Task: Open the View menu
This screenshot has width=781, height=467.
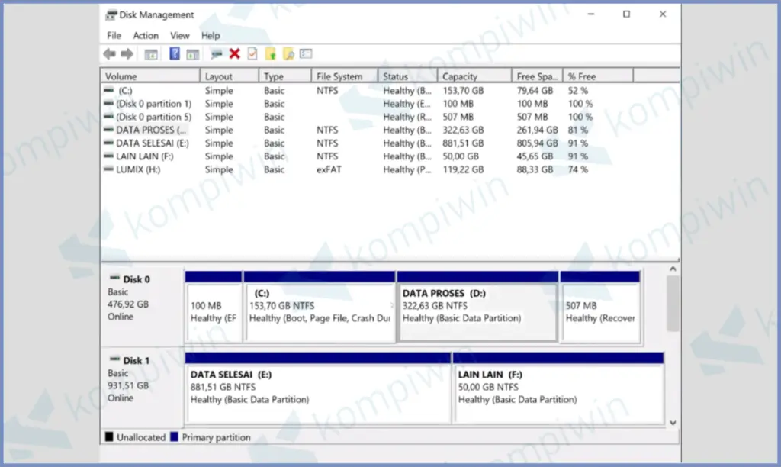Action: pos(180,35)
